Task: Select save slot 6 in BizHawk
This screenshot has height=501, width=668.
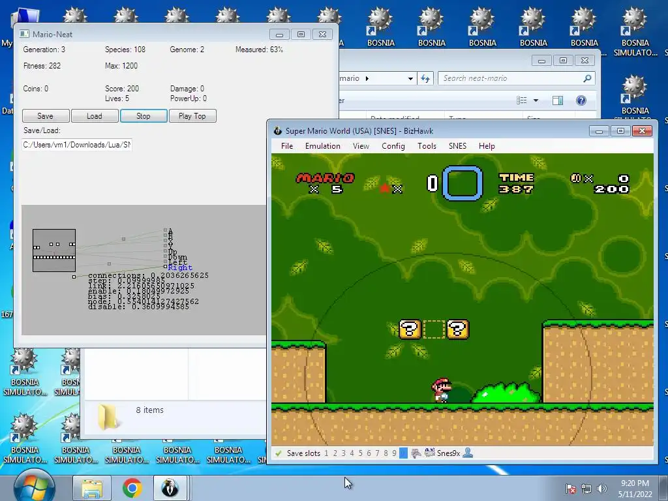Action: pos(369,453)
